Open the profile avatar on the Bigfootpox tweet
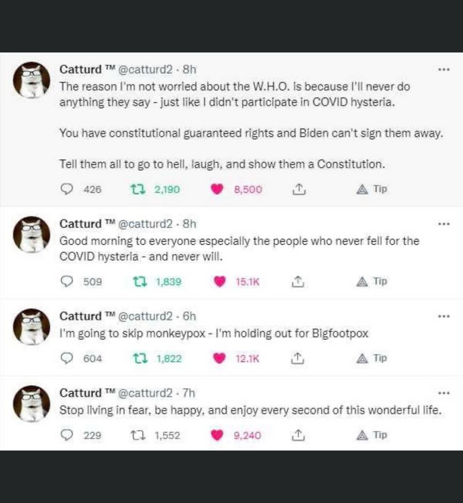463x503 pixels. pos(31,327)
